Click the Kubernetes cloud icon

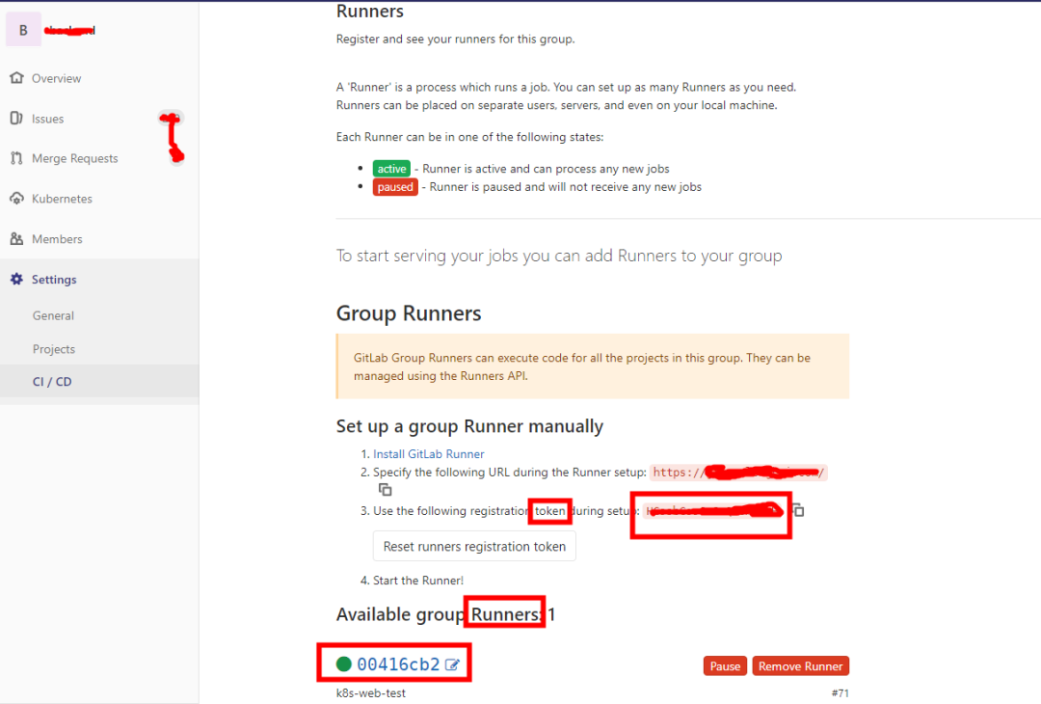16,199
